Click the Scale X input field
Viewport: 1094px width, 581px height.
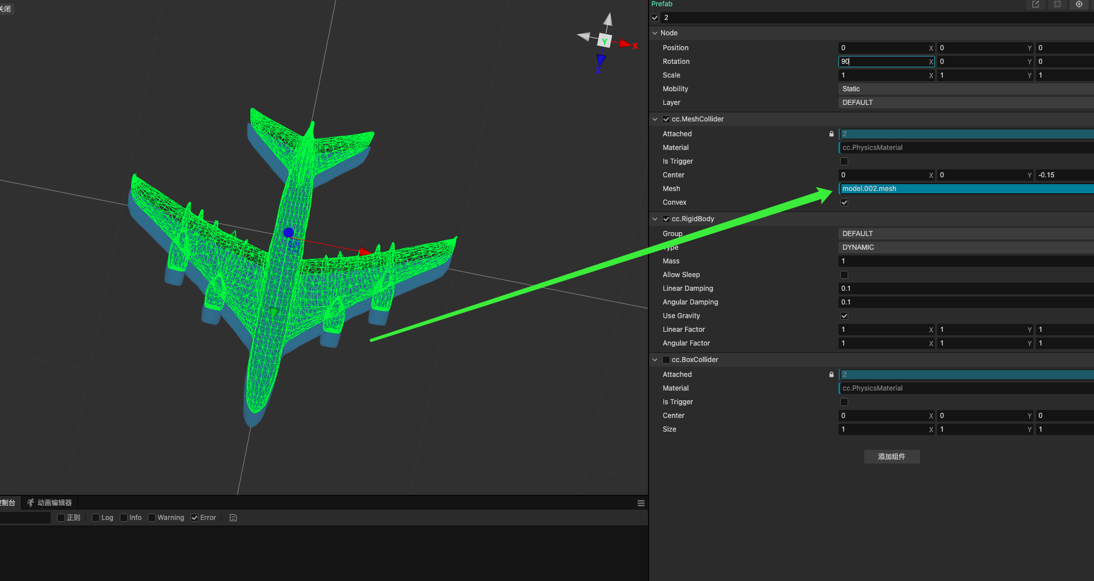point(886,75)
